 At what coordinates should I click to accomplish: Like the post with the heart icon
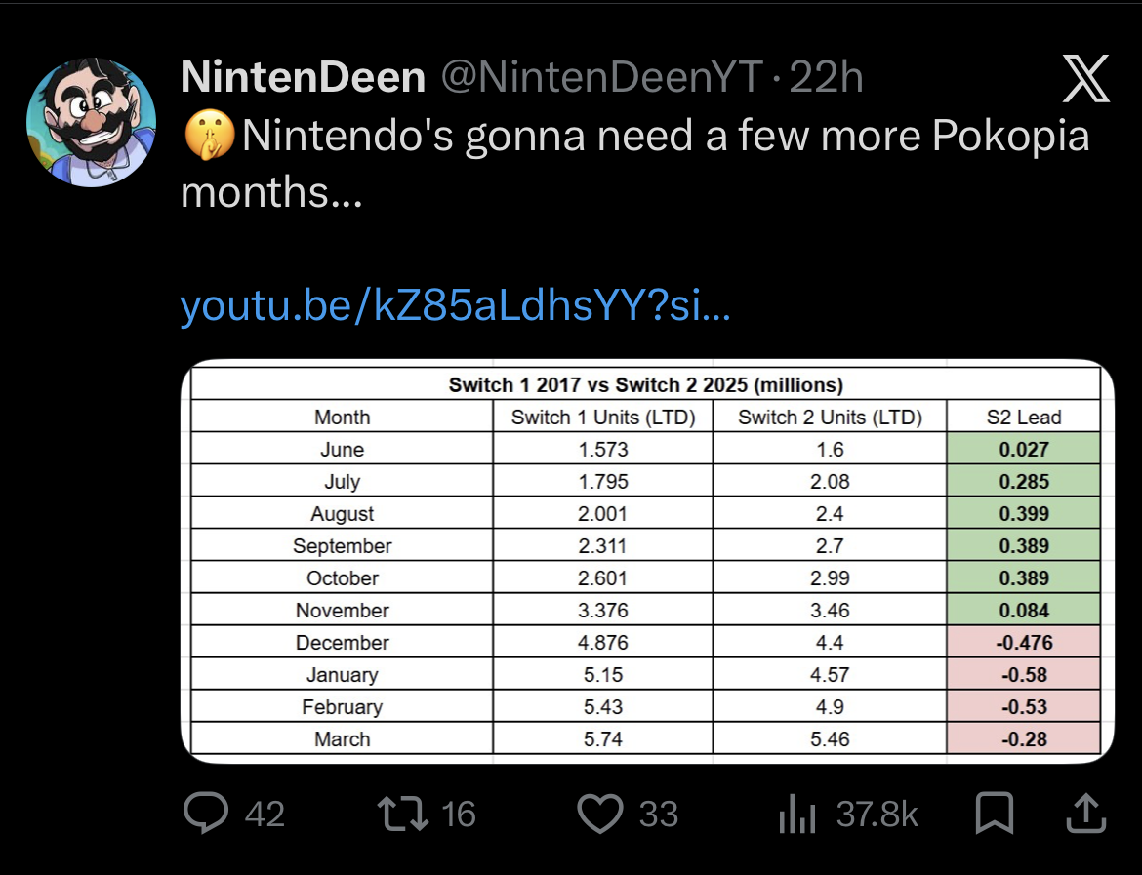tap(599, 814)
